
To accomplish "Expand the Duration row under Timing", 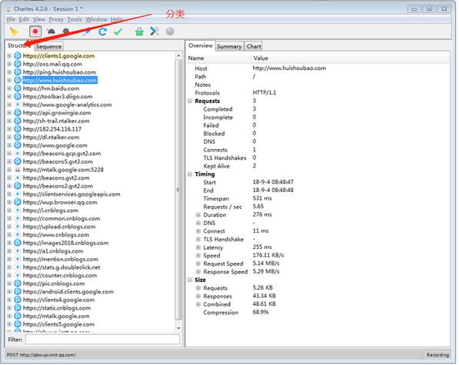I will [198, 215].
